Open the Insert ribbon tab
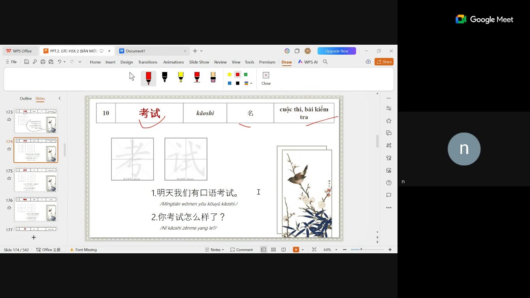Image resolution: width=530 pixels, height=298 pixels. [x=111, y=62]
